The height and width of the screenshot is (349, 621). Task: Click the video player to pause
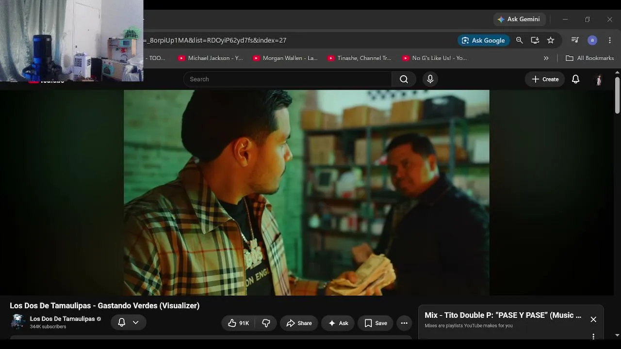click(307, 192)
